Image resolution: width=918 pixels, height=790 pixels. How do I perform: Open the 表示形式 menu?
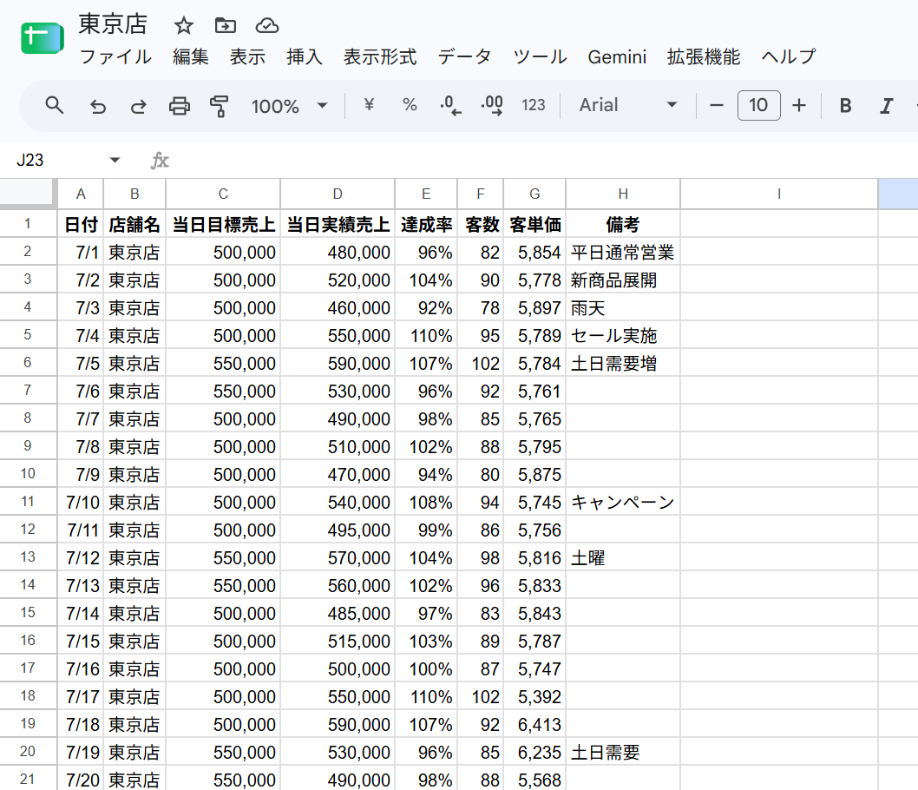[380, 56]
